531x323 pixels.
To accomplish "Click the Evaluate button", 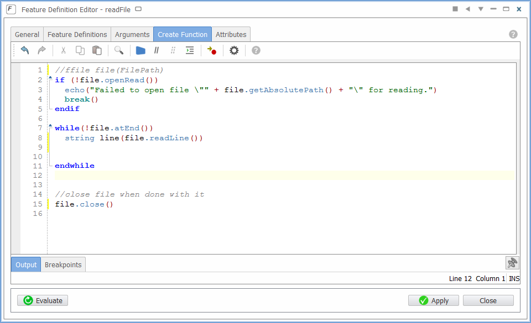I will point(43,300).
